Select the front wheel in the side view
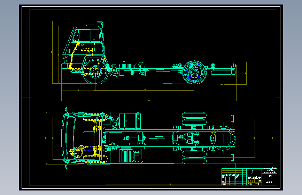 tap(95, 71)
